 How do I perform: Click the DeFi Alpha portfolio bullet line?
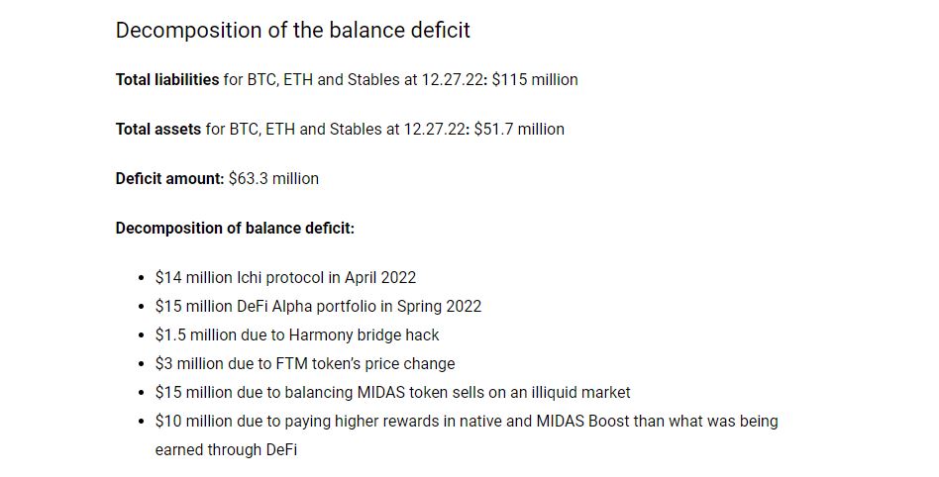click(318, 307)
